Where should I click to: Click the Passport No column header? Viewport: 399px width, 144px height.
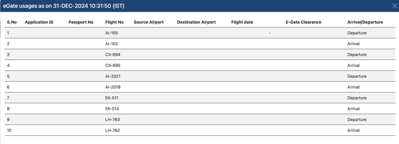click(x=81, y=22)
